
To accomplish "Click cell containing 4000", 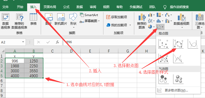I will click(x=15, y=76).
